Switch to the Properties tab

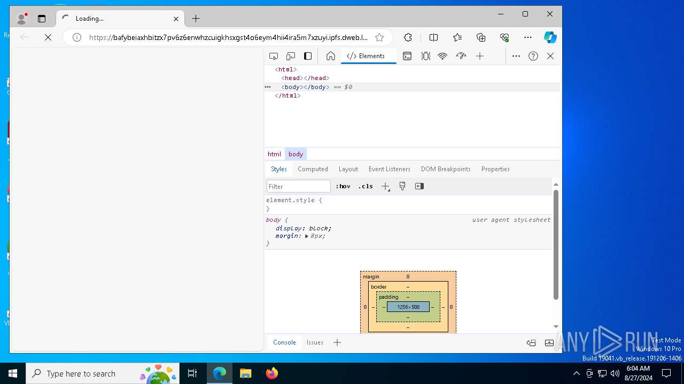tap(495, 169)
